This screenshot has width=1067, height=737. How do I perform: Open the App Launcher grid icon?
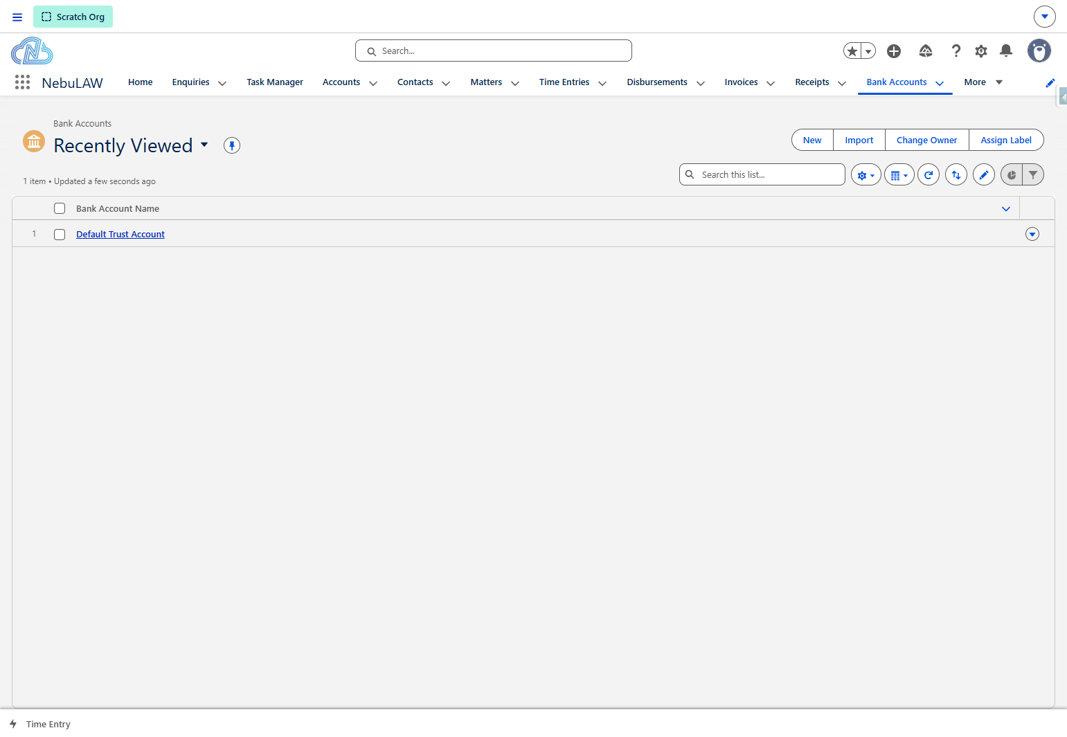(22, 82)
